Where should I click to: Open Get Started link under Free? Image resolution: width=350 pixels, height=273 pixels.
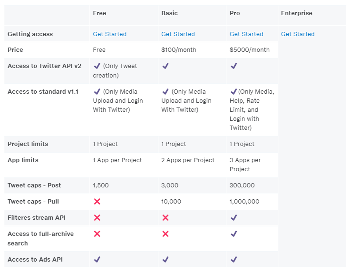click(x=109, y=34)
